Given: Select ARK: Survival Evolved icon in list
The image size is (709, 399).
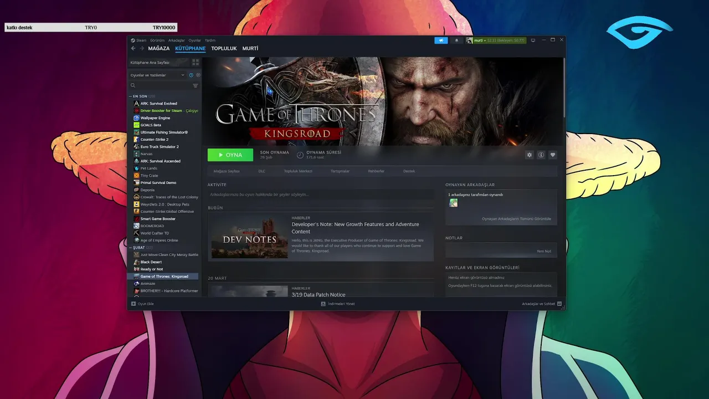Looking at the screenshot, I should click(136, 104).
